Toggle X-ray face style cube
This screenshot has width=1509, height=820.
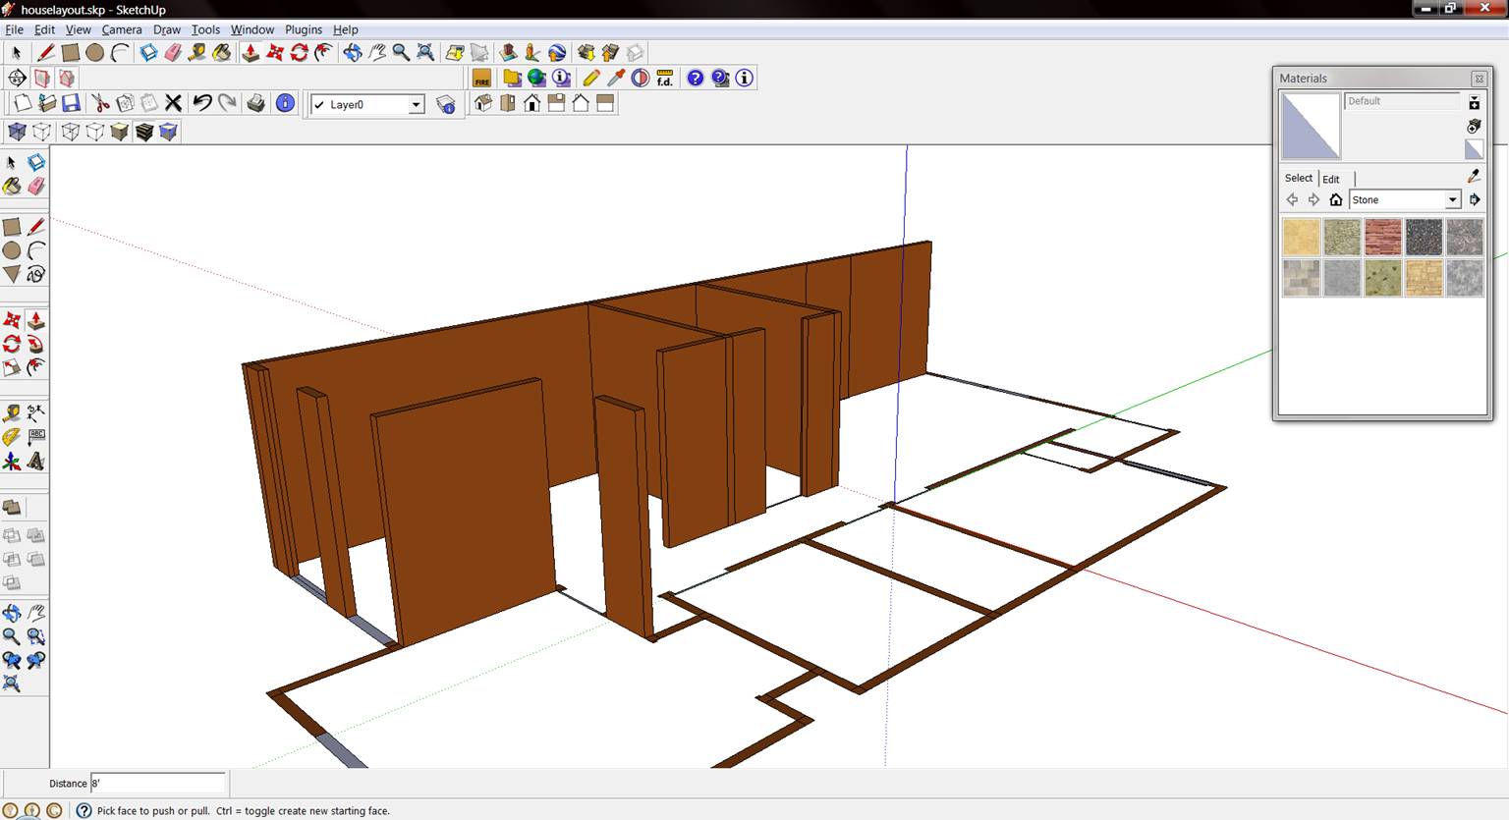(x=17, y=132)
